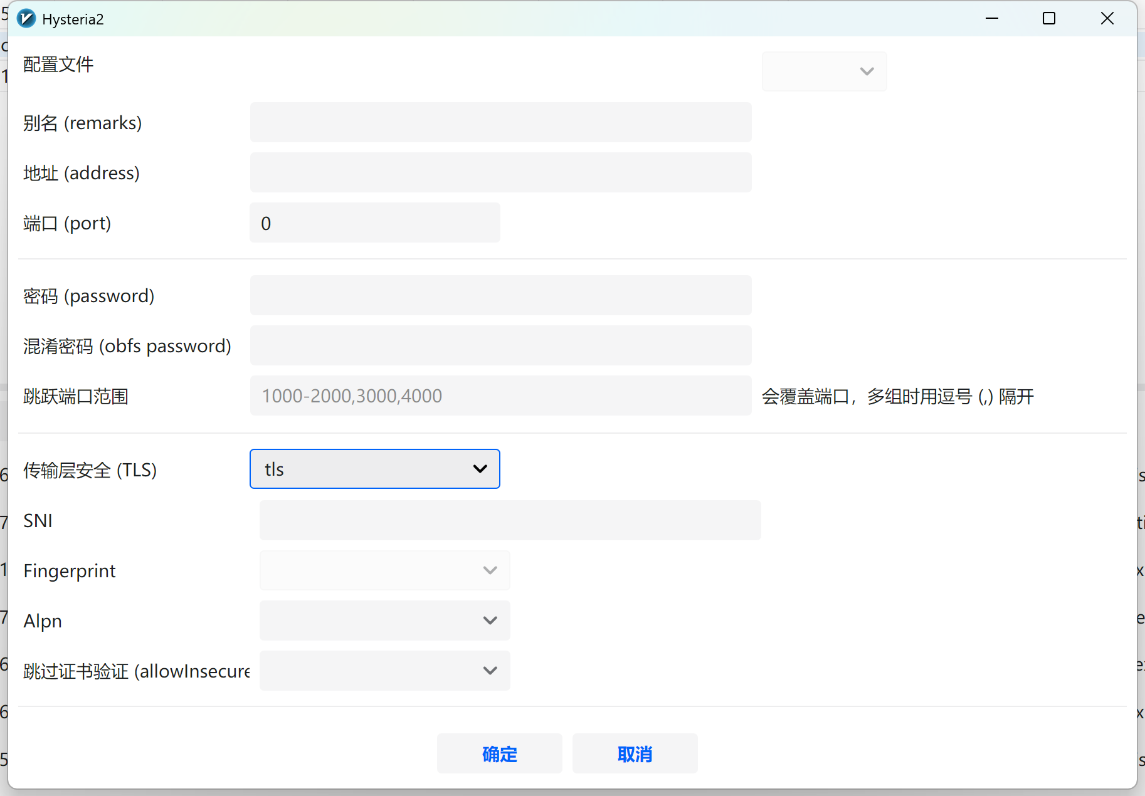Screen dimensions: 1145x796
Task: Close the Hysteria2 dialog window
Action: [x=1107, y=19]
